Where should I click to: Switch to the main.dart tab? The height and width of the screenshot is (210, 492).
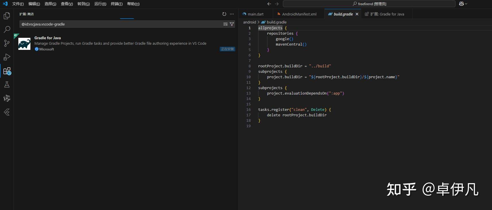click(x=256, y=14)
